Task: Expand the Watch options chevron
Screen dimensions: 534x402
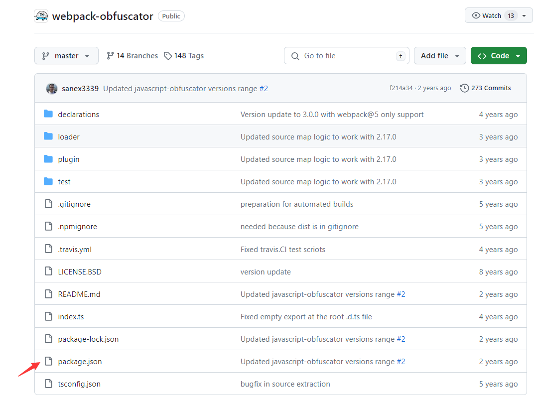Action: pyautogui.click(x=524, y=15)
